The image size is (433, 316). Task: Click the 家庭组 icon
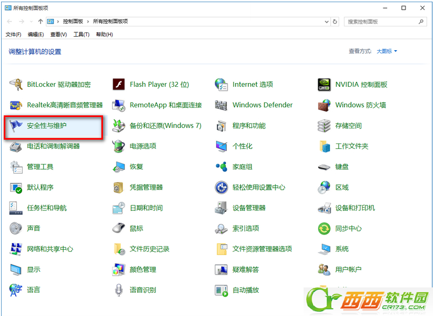tap(222, 167)
